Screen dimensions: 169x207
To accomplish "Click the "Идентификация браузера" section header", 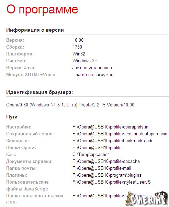I will coord(40,92).
